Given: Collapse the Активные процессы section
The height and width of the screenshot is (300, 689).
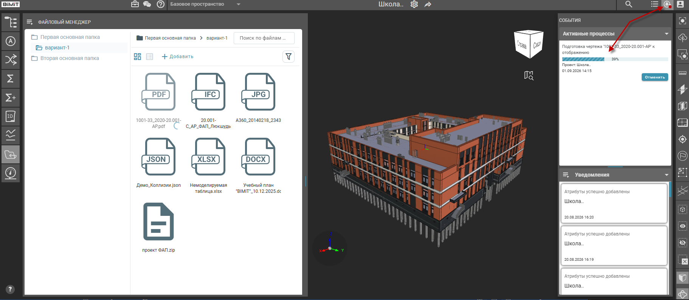Looking at the screenshot, I should [666, 34].
